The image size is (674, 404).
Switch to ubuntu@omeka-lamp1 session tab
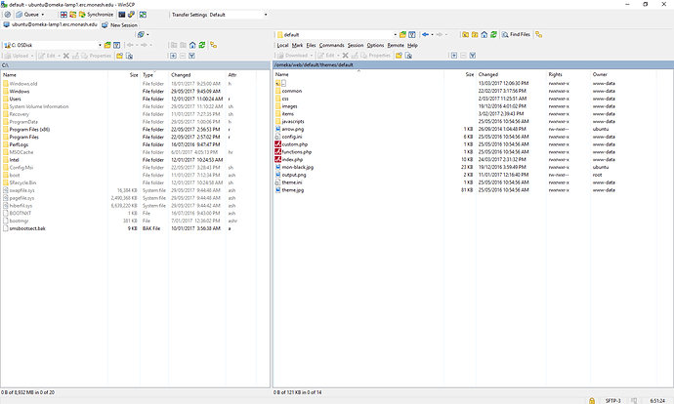(50, 24)
